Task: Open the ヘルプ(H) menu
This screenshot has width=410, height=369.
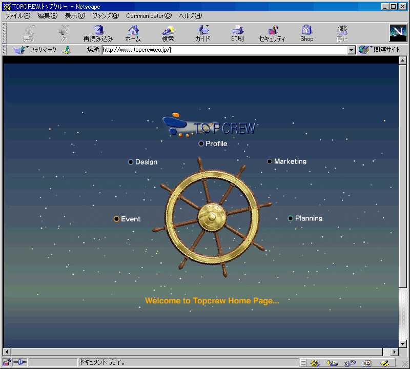Action: tap(191, 16)
